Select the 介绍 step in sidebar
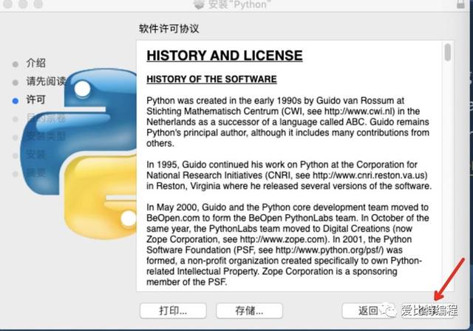The width and height of the screenshot is (473, 331). [x=36, y=63]
